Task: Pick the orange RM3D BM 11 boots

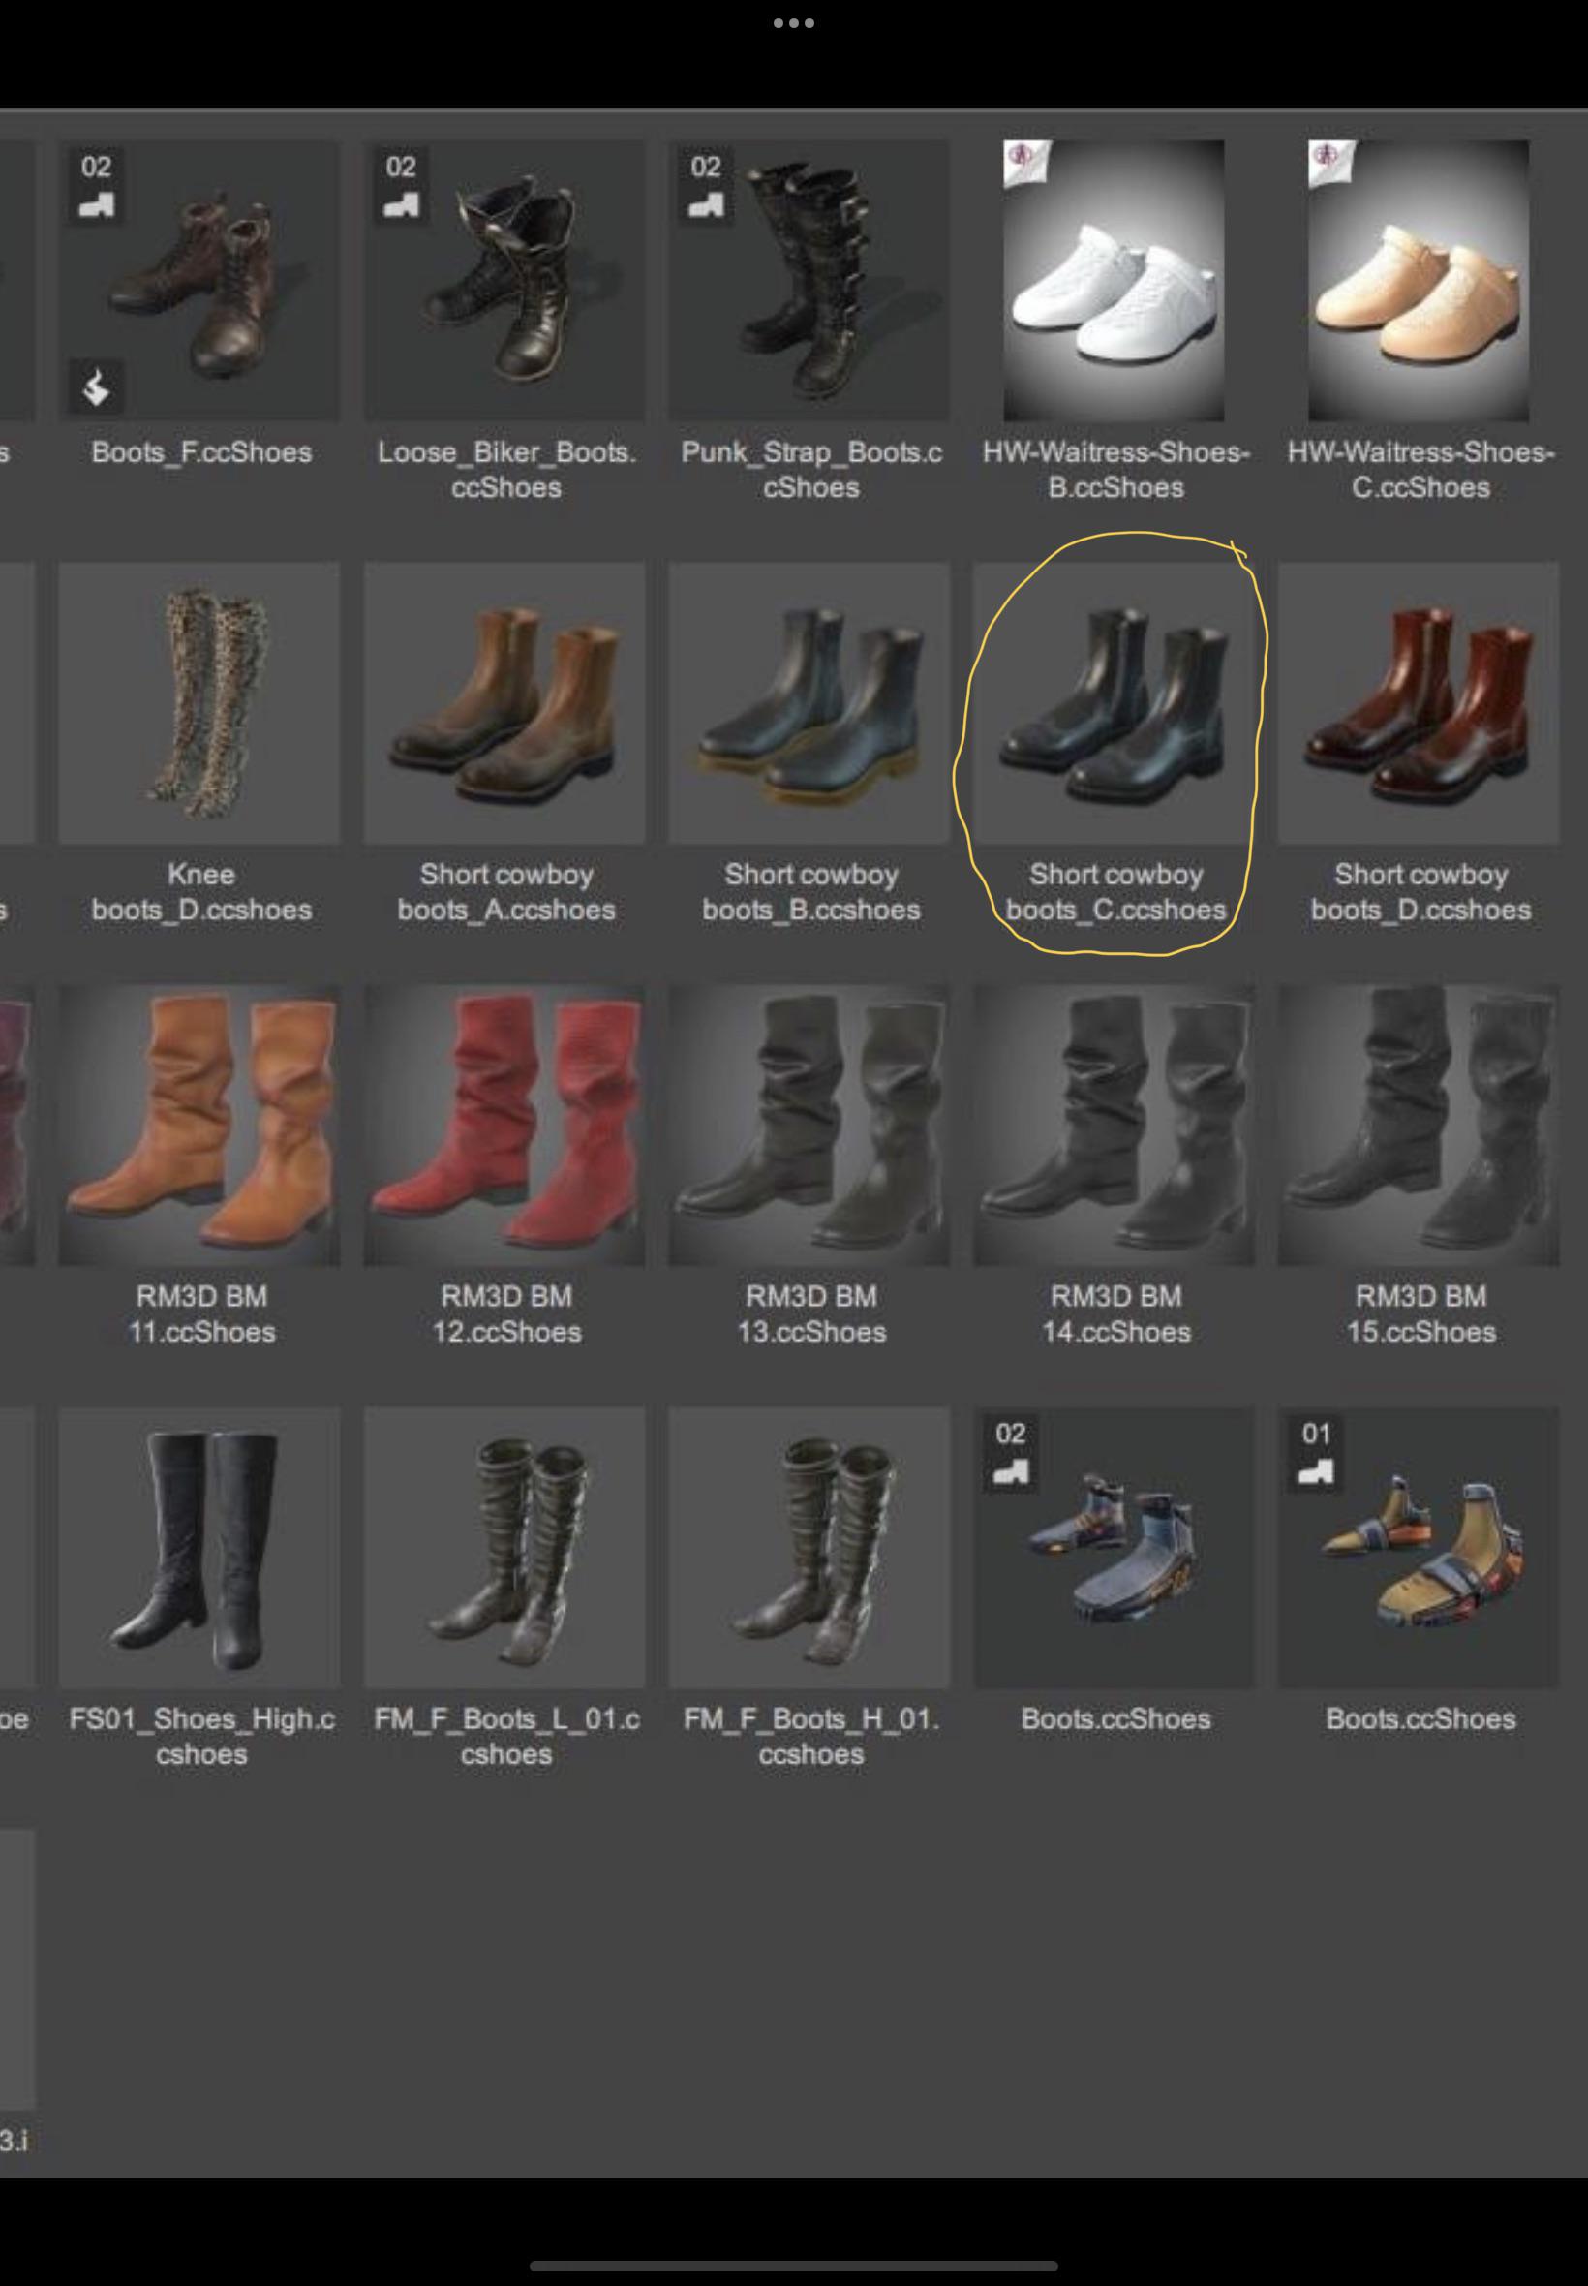Action: (x=199, y=1125)
